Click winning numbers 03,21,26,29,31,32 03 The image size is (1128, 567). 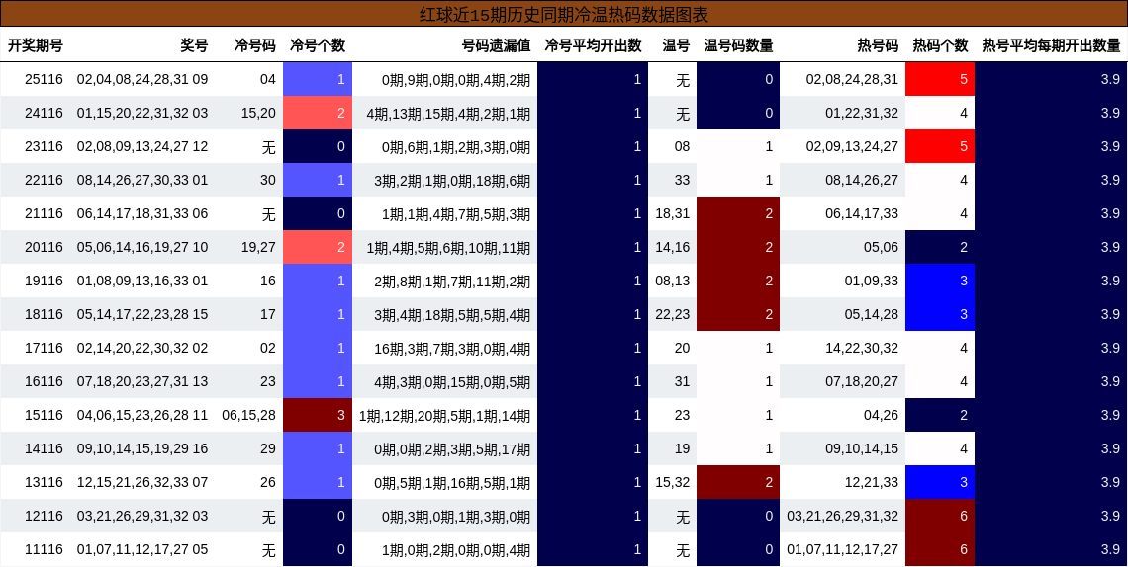142,516
